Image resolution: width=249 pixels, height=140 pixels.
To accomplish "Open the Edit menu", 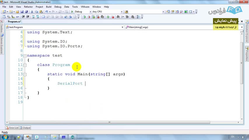I will pyautogui.click(x=11, y=7).
